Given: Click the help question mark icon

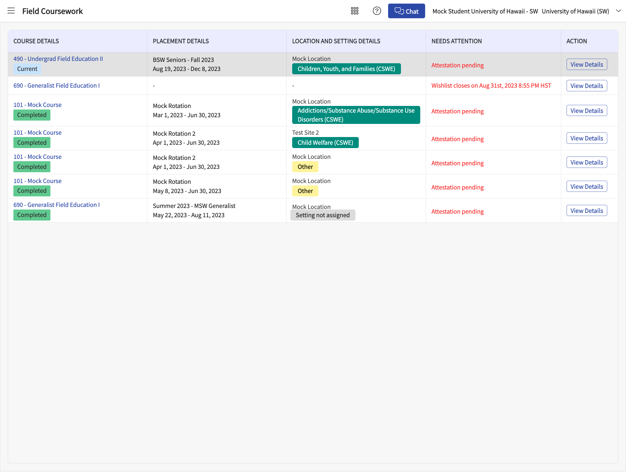Looking at the screenshot, I should click(377, 11).
